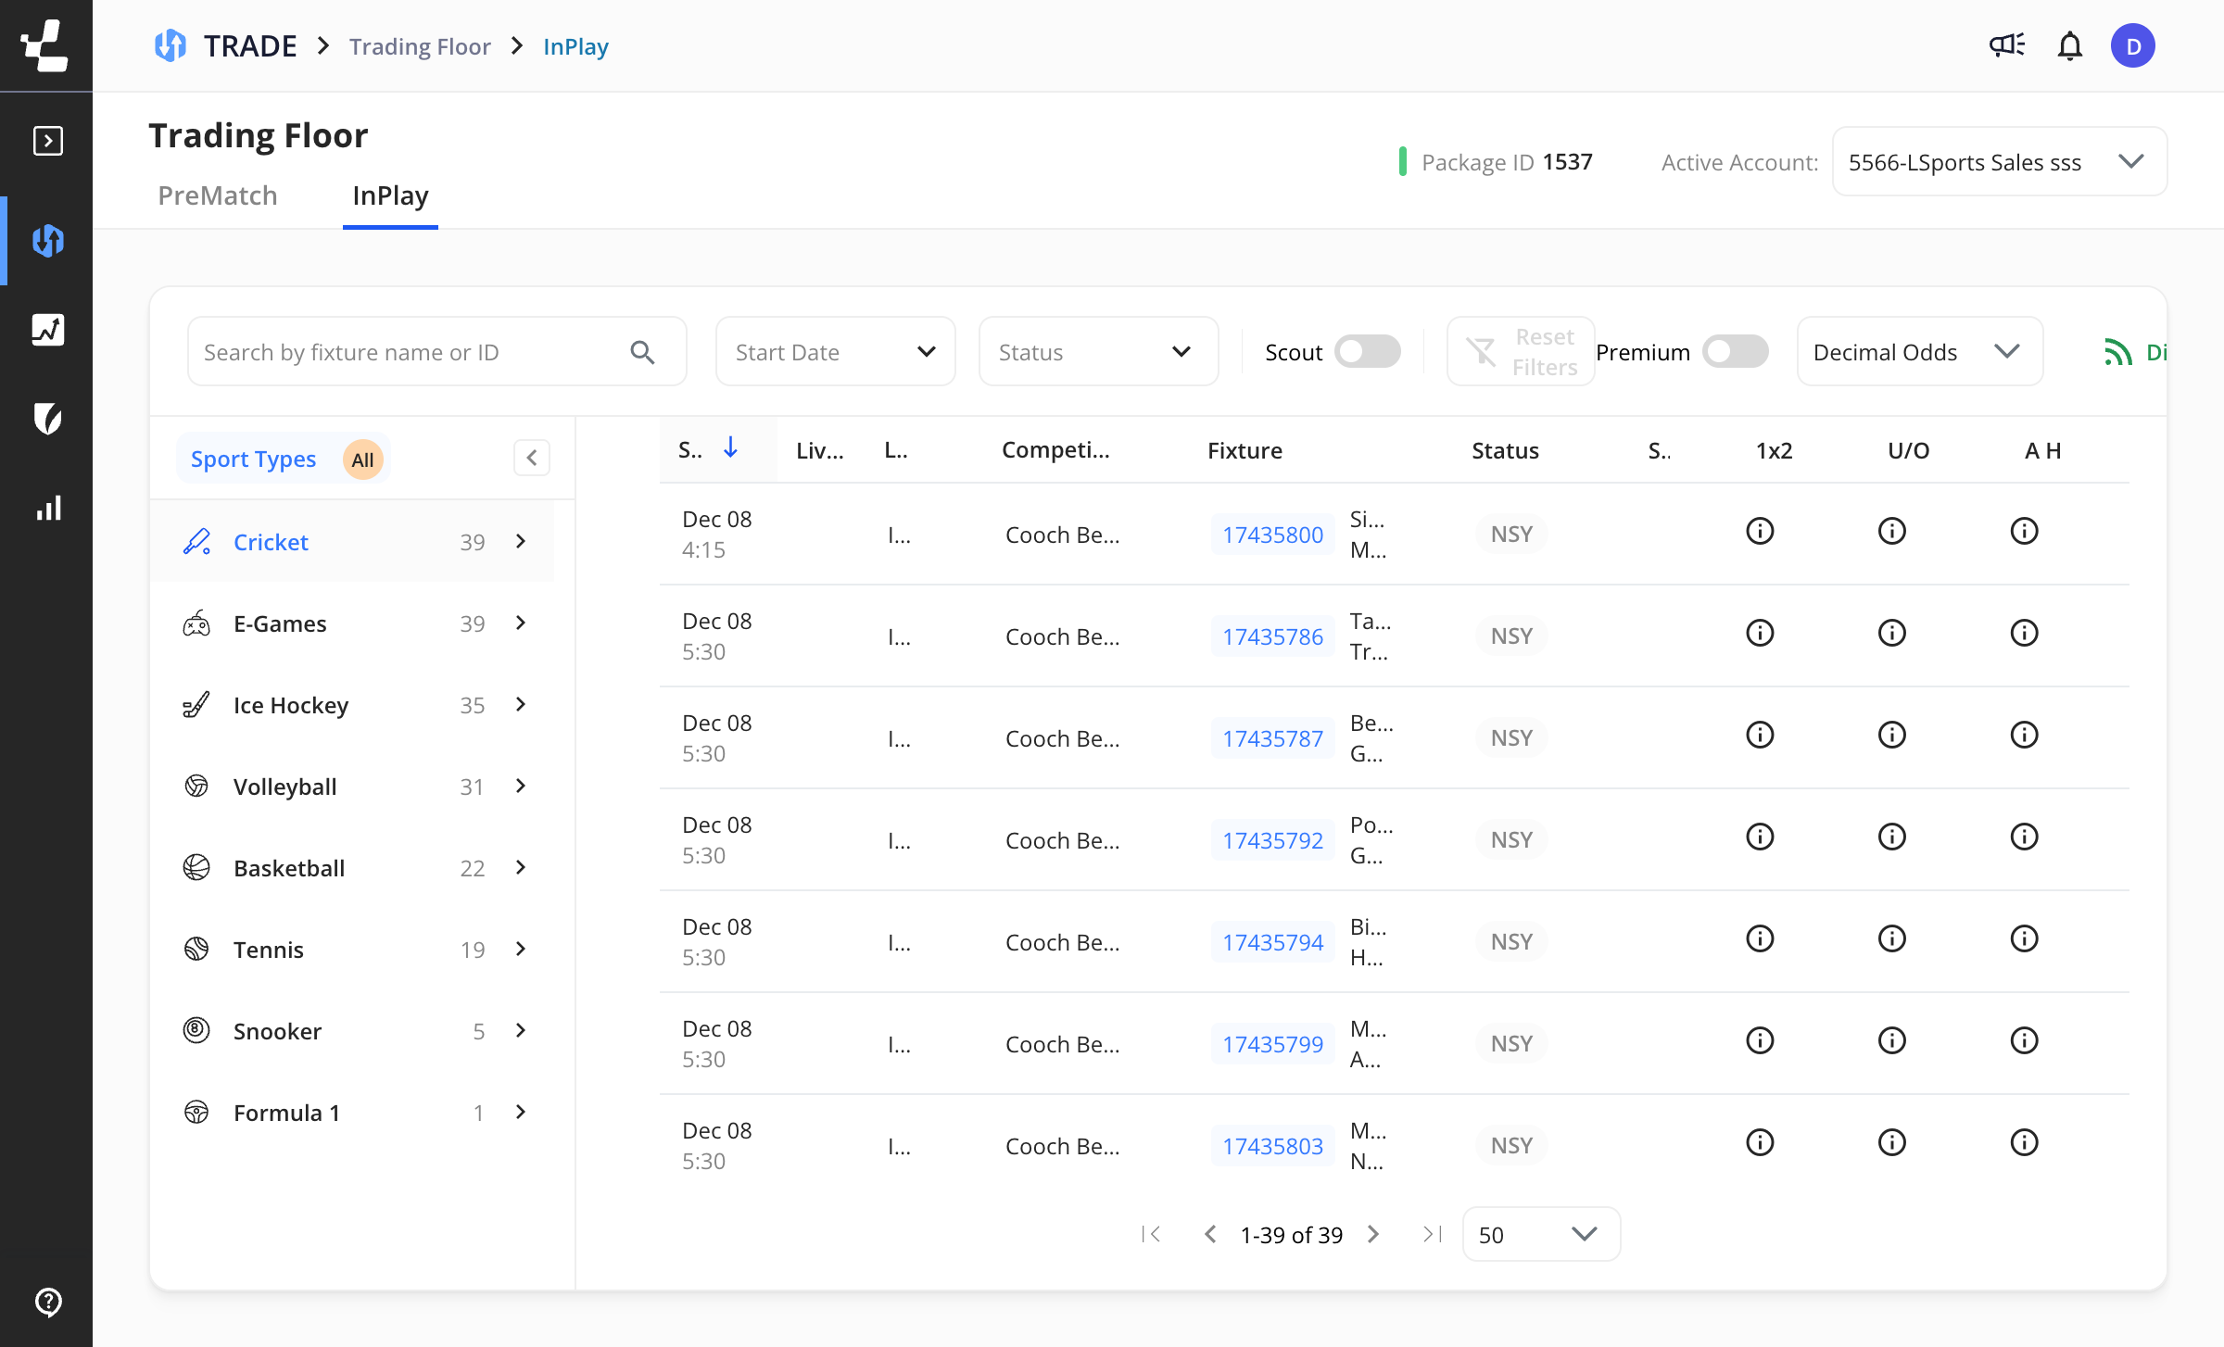Open fixture link 17435792
The height and width of the screenshot is (1347, 2224).
pos(1272,840)
